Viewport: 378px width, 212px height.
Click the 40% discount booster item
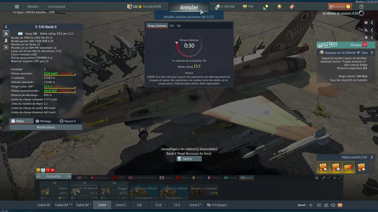[x=323, y=167]
